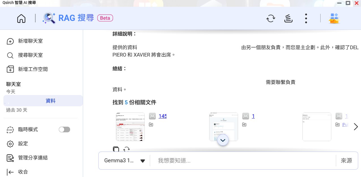Click the refresh sync icon in header
This screenshot has height=177, width=361.
point(271,18)
